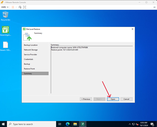This screenshot has height=127, width=157.
Task: Send Ctrl+Alt+Del to the VM
Action: pyautogui.click(x=20, y=7)
